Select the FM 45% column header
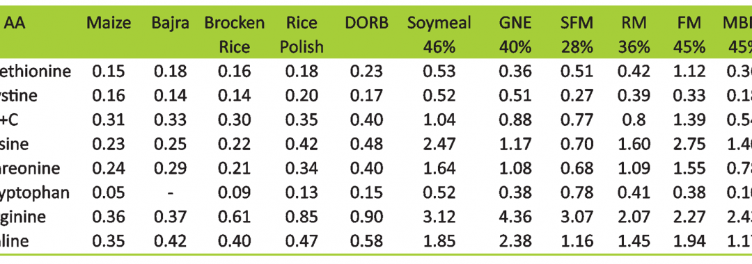 [x=689, y=35]
